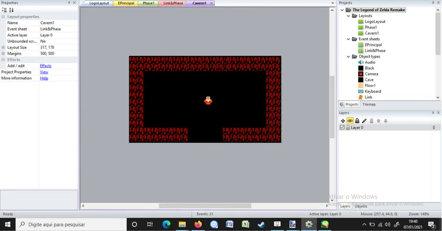The image size is (442, 231).
Task: Open the Help link for more information
Action: tap(44, 78)
